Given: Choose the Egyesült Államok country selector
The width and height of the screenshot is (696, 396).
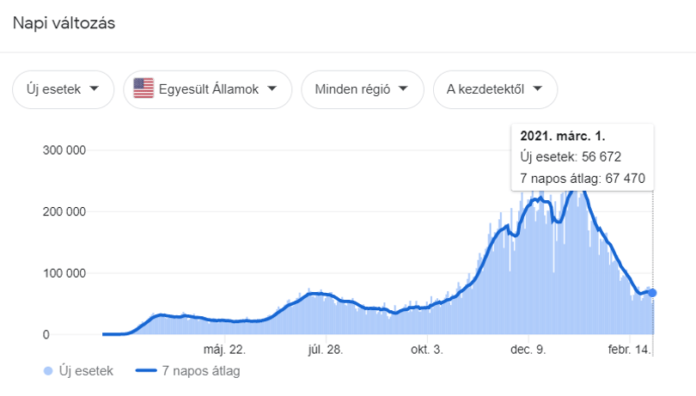Looking at the screenshot, I should click(208, 89).
